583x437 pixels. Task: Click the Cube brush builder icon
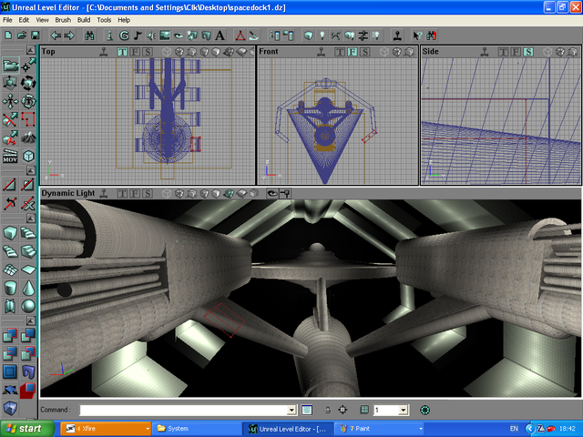tap(10, 232)
